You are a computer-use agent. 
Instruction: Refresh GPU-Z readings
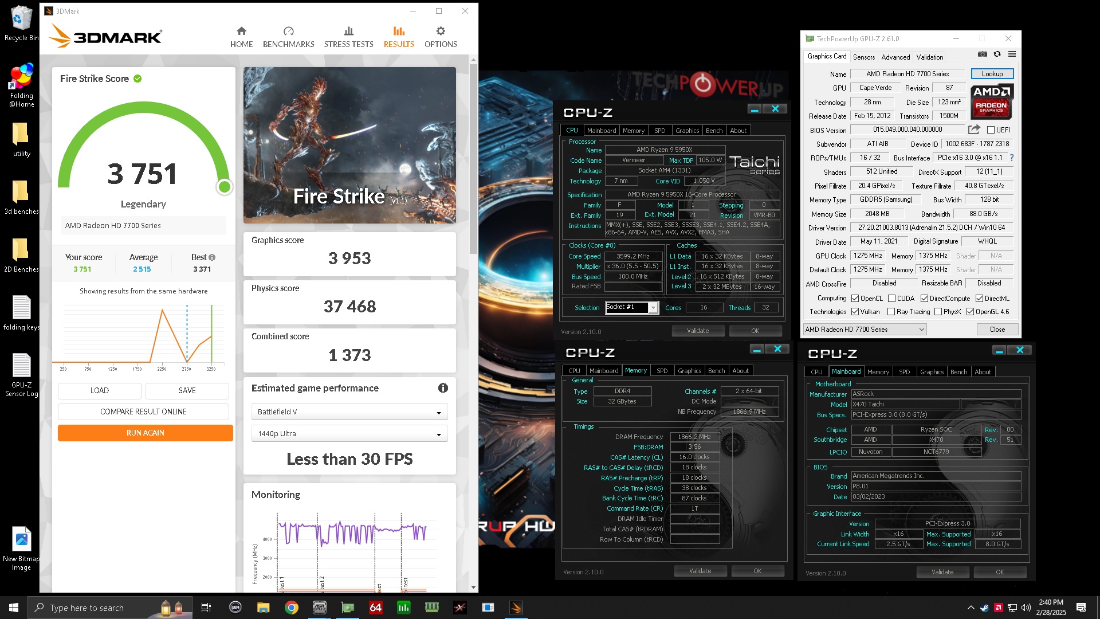tap(997, 54)
